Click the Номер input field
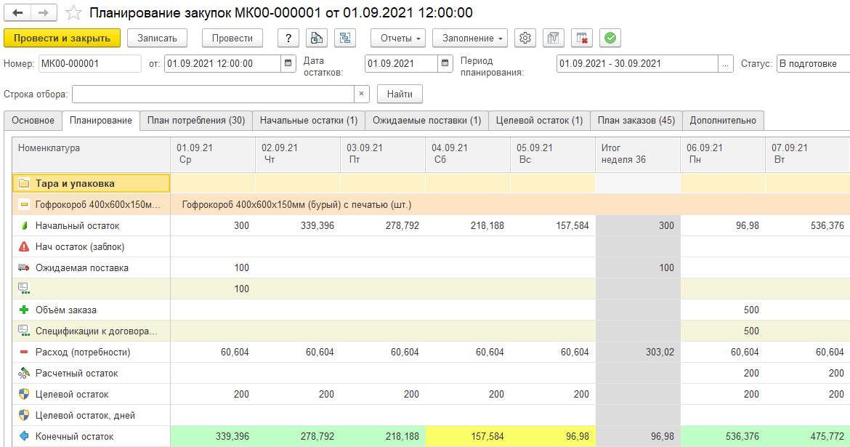The image size is (850, 447). (x=89, y=63)
